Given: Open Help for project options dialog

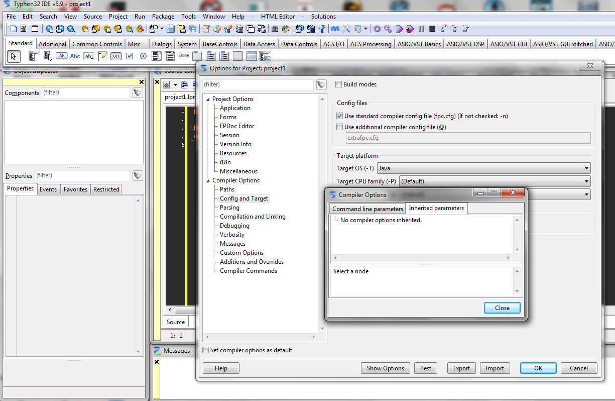Looking at the screenshot, I should click(221, 368).
